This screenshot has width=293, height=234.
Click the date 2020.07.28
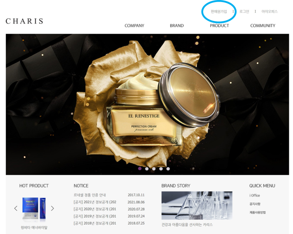point(136,209)
